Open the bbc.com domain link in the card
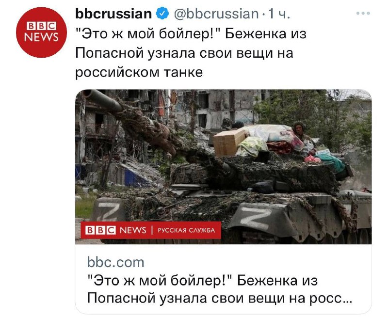Viewport: 388px width, 318px height. click(115, 262)
